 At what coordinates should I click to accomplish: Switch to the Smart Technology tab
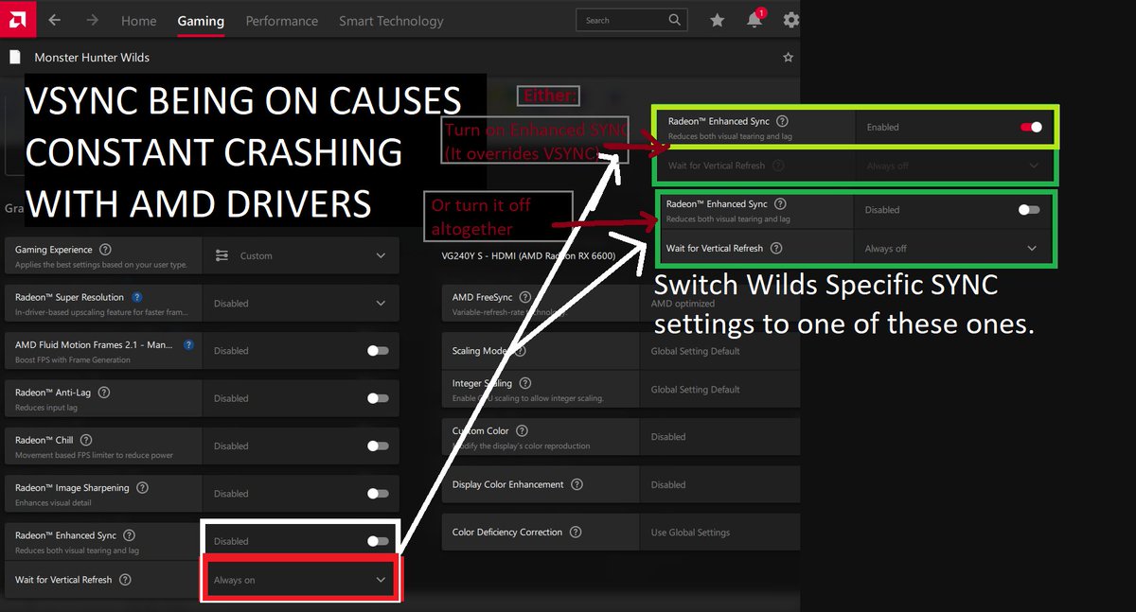point(391,21)
